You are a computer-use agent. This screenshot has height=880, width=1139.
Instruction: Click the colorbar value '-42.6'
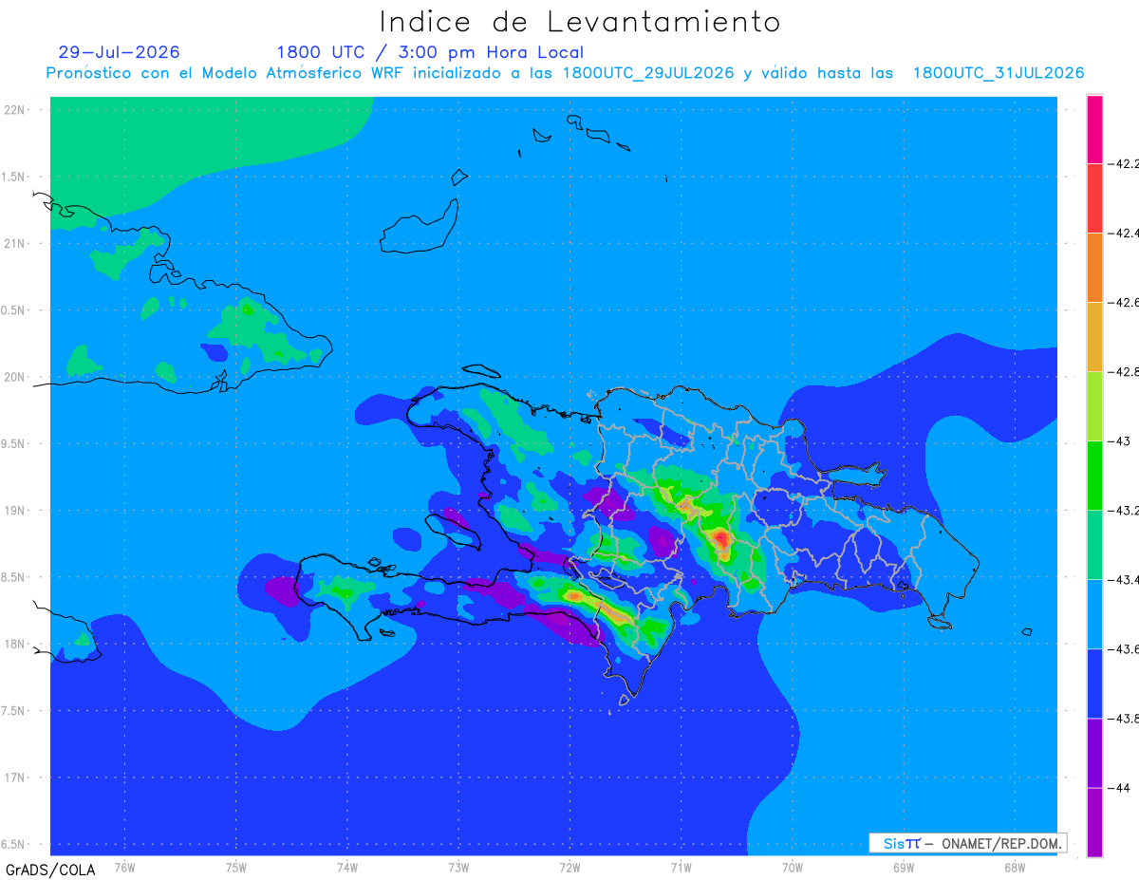click(x=1125, y=303)
